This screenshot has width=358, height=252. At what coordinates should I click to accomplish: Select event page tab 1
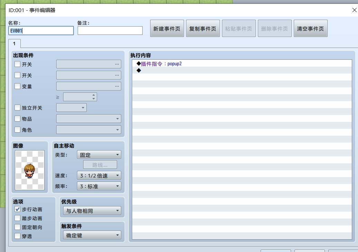(14, 43)
